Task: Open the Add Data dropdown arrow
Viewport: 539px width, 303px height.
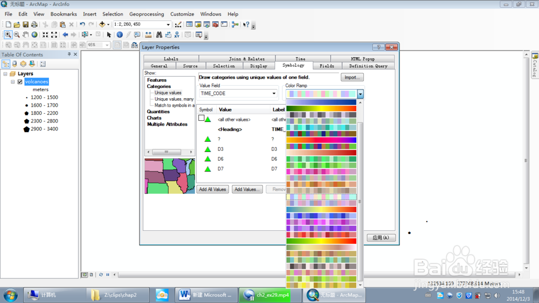Action: [x=108, y=24]
